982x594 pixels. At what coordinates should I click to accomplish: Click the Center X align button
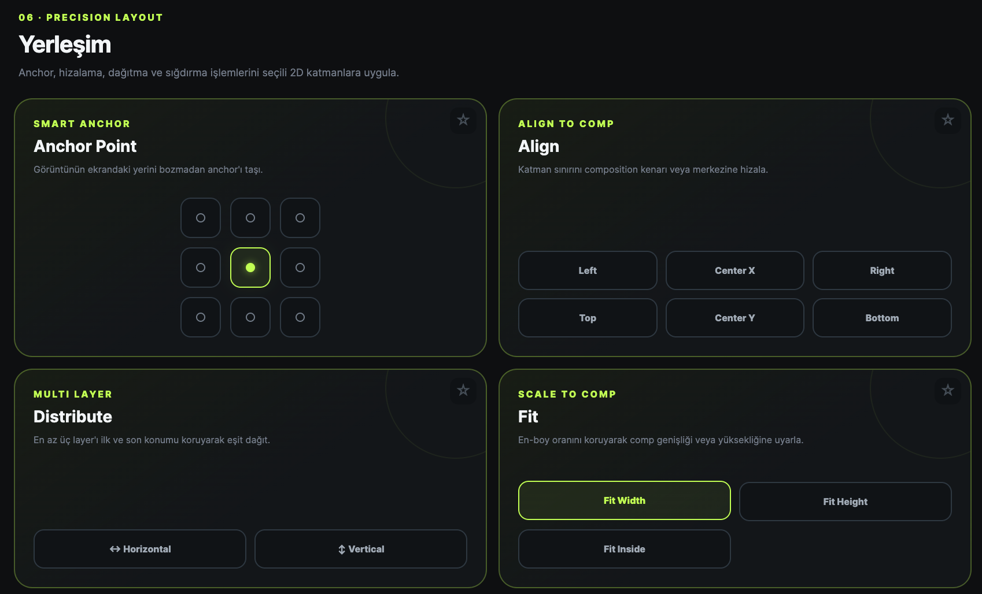pos(735,270)
